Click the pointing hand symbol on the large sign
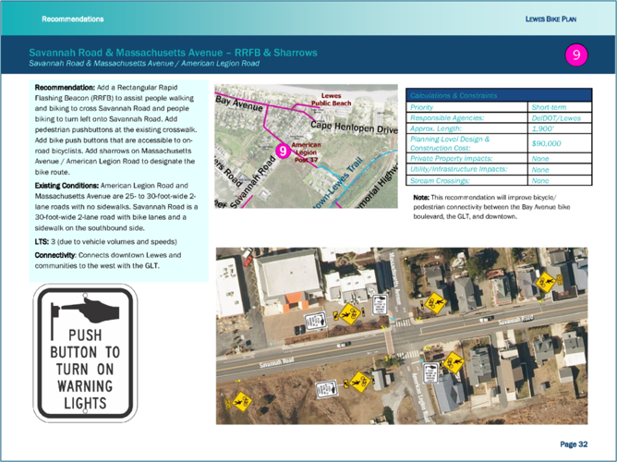The image size is (617, 462). [x=90, y=310]
